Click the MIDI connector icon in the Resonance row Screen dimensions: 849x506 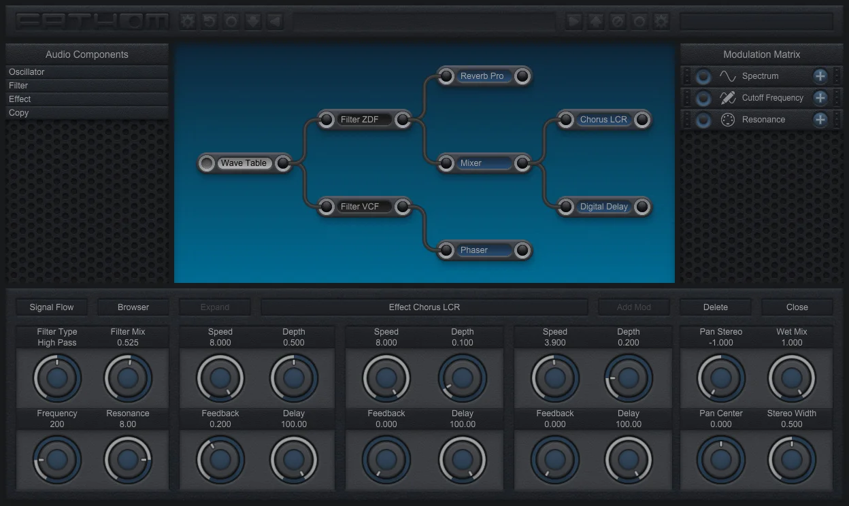728,120
